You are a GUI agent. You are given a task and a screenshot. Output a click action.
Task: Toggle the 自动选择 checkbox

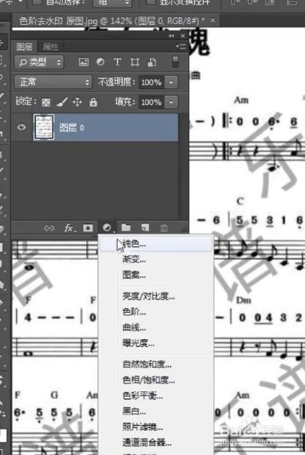[x=36, y=2]
